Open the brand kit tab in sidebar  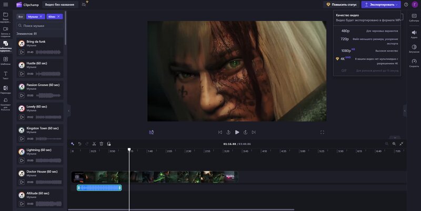click(5, 105)
